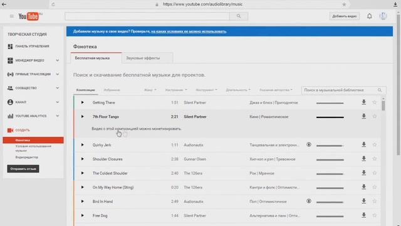Favorite Quirky Jerk with star
Screen dimensions: 401x226
[x=375, y=144]
